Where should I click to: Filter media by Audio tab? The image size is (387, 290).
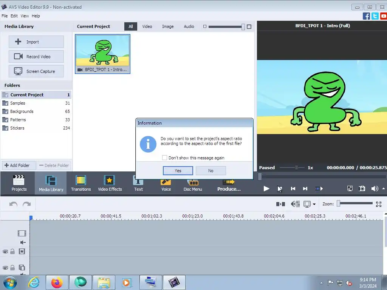pyautogui.click(x=189, y=26)
